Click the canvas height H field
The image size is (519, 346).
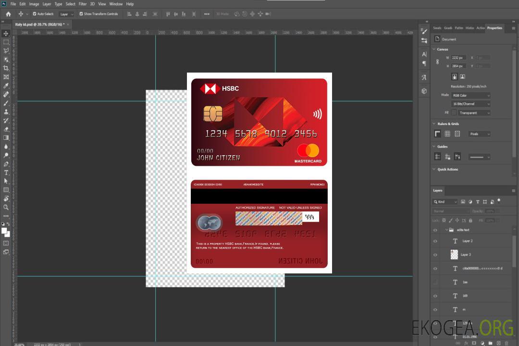(x=458, y=66)
